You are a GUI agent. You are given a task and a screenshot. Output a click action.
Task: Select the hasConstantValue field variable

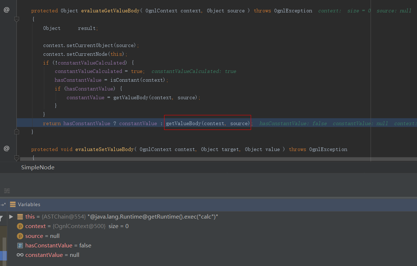[55, 246]
